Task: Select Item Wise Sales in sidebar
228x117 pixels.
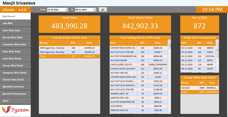Action: coord(15,30)
